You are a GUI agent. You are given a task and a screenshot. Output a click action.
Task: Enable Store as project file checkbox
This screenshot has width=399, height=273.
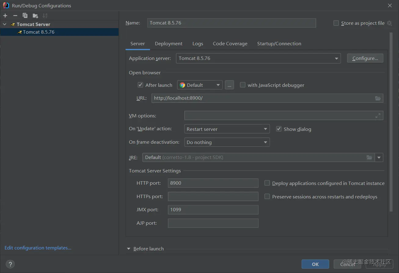click(336, 23)
